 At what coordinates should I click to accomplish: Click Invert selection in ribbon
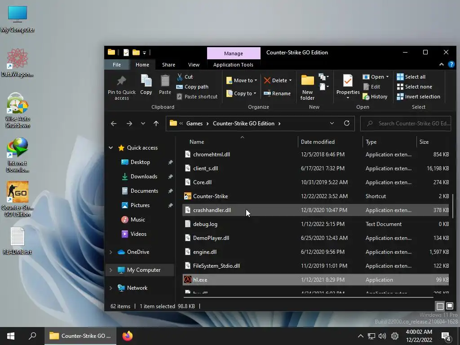pyautogui.click(x=418, y=97)
